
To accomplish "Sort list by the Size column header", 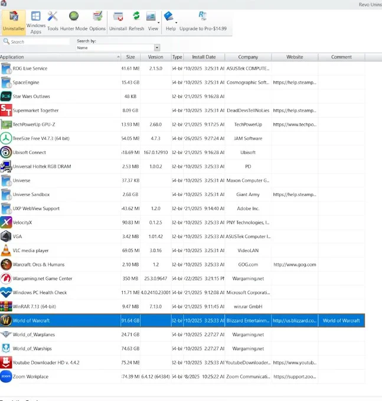I will pyautogui.click(x=130, y=57).
